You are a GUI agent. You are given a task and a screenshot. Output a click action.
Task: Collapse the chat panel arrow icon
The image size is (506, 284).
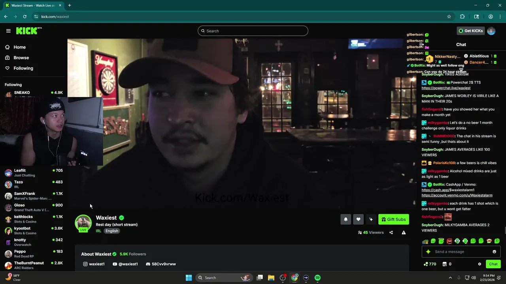421,45
